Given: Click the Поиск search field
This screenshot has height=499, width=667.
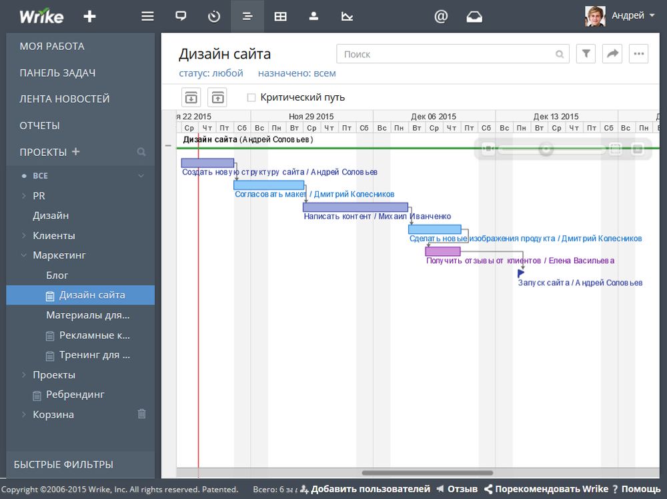Looking at the screenshot, I should click(x=447, y=54).
